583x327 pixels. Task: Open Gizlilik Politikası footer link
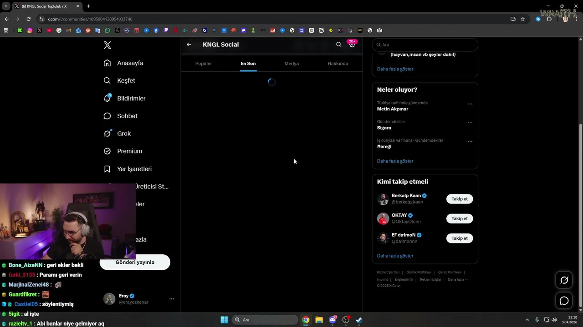click(x=419, y=272)
